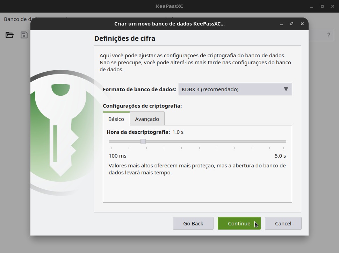Open database folder icon in main toolbar
Viewport: 339px width, 253px height.
click(x=9, y=35)
